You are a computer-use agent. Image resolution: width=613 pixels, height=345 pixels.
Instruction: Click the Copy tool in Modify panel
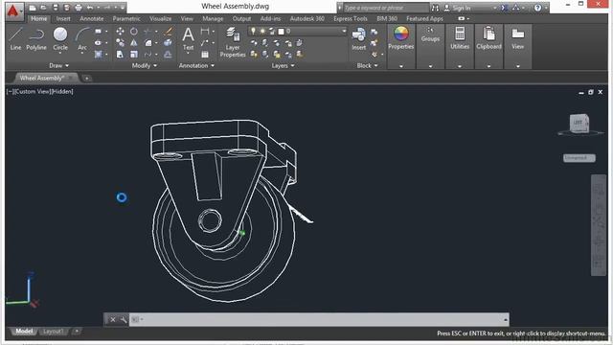coord(120,42)
